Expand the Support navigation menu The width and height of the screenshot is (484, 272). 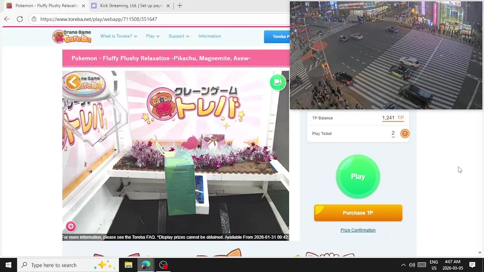[x=179, y=36]
